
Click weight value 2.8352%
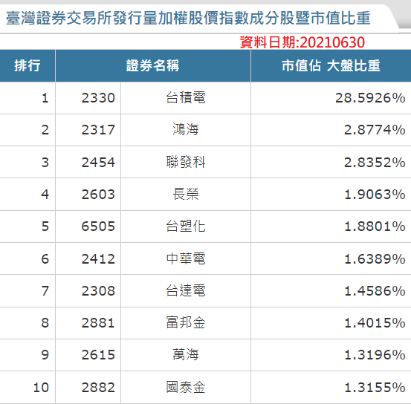click(x=375, y=163)
